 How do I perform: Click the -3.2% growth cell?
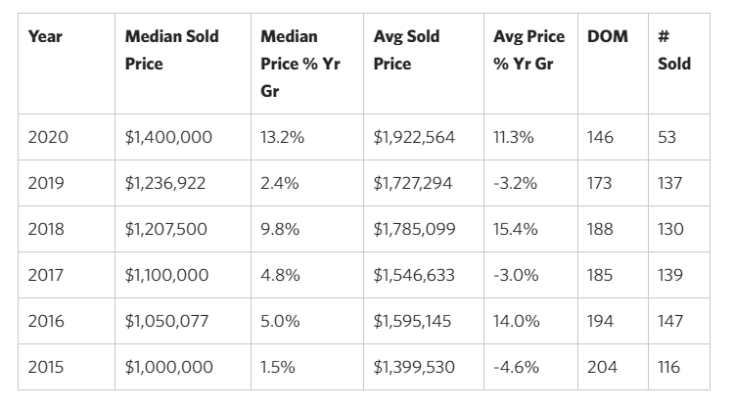click(518, 184)
